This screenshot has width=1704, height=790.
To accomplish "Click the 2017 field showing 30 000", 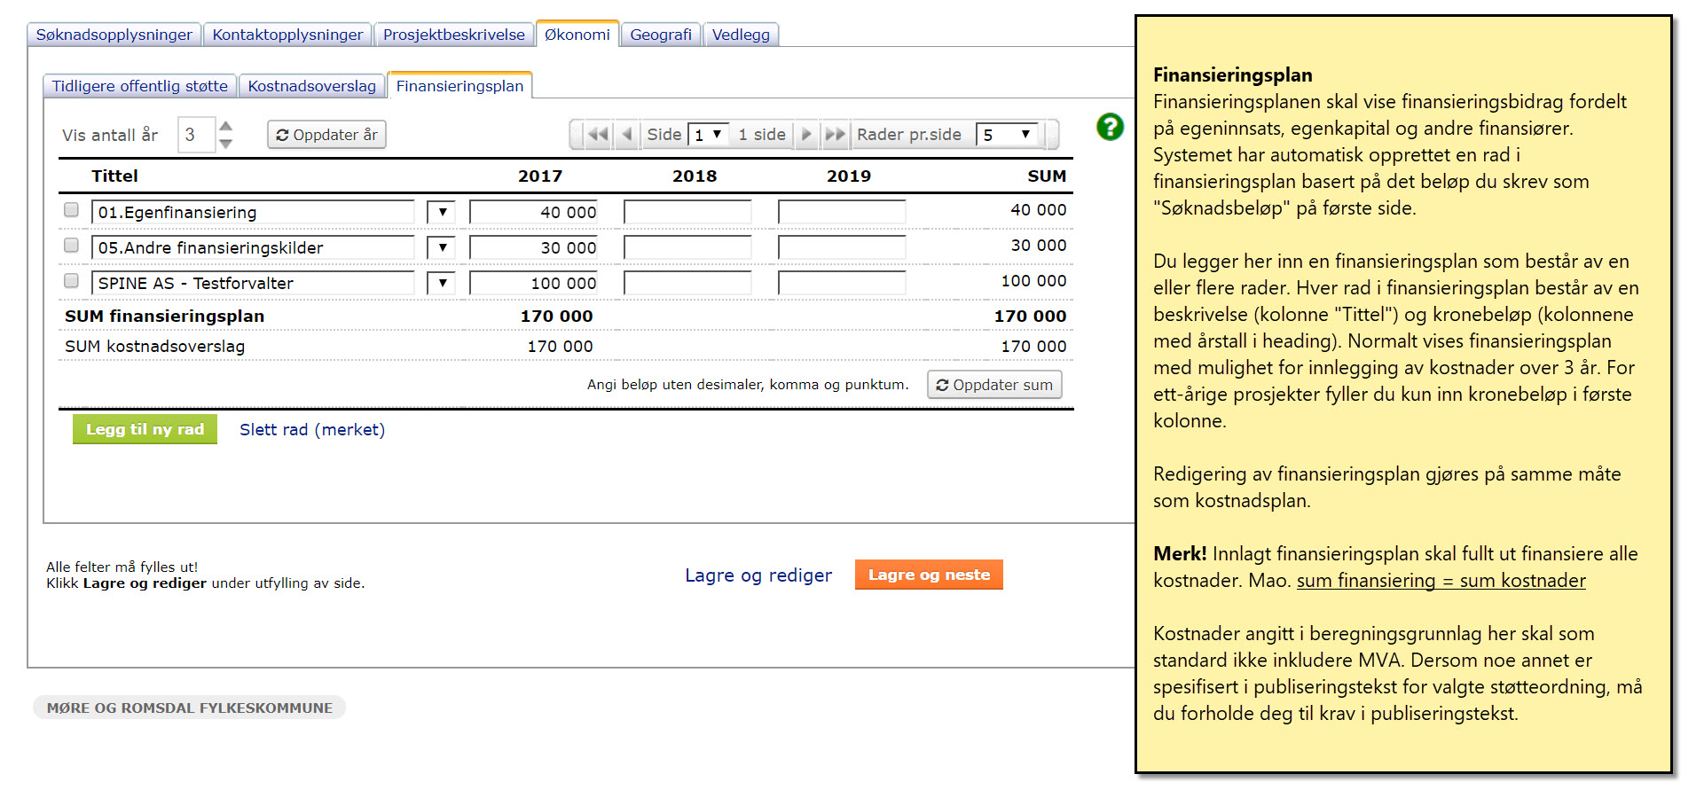I will [533, 247].
